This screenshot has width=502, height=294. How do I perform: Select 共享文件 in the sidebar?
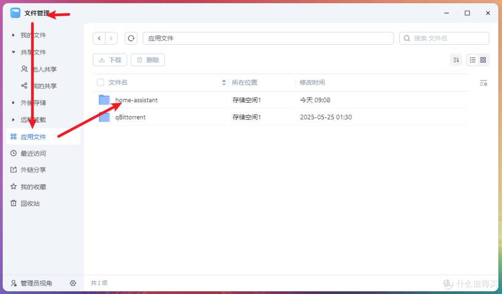coord(33,52)
